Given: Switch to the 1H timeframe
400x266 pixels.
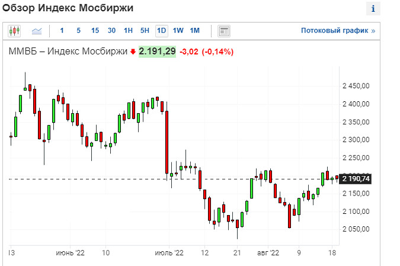Looking at the screenshot, I should (x=128, y=31).
